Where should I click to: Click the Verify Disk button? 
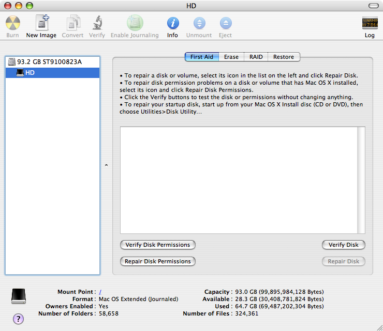(344, 245)
